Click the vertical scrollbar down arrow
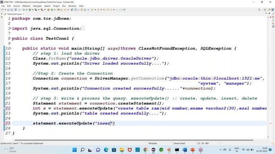 pyautogui.click(x=268, y=137)
